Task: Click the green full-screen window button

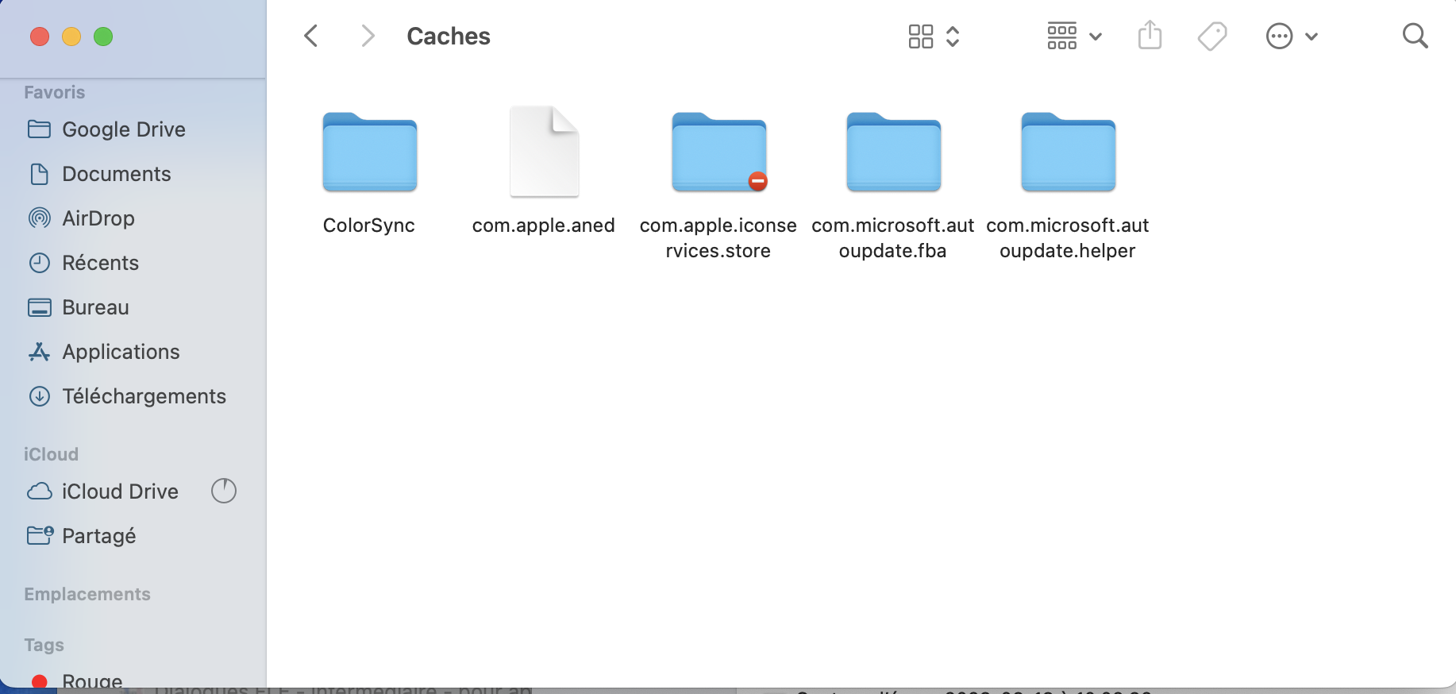Action: (x=103, y=37)
